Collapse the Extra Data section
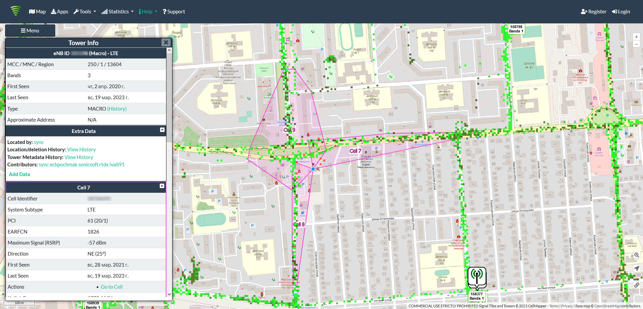The image size is (643, 309). point(162,130)
